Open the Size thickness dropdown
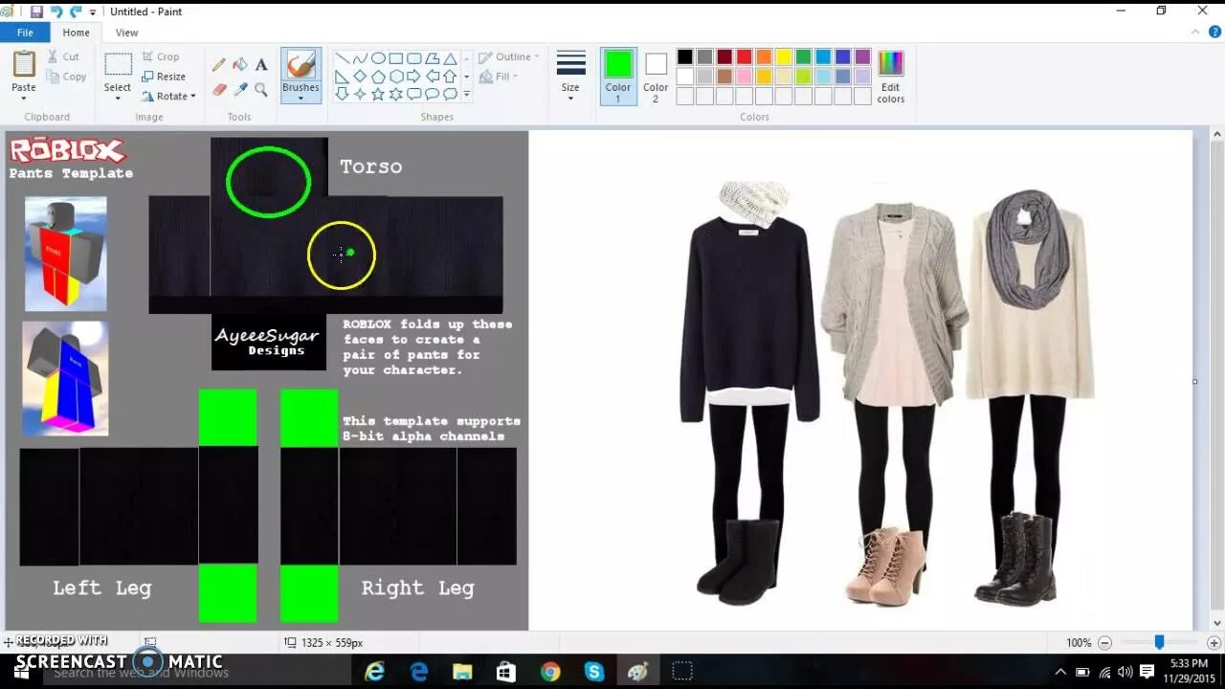This screenshot has height=689, width=1225. 570,77
